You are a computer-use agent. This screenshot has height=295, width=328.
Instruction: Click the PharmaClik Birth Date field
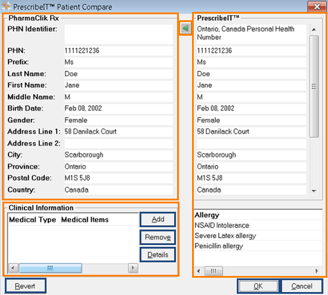(119, 108)
